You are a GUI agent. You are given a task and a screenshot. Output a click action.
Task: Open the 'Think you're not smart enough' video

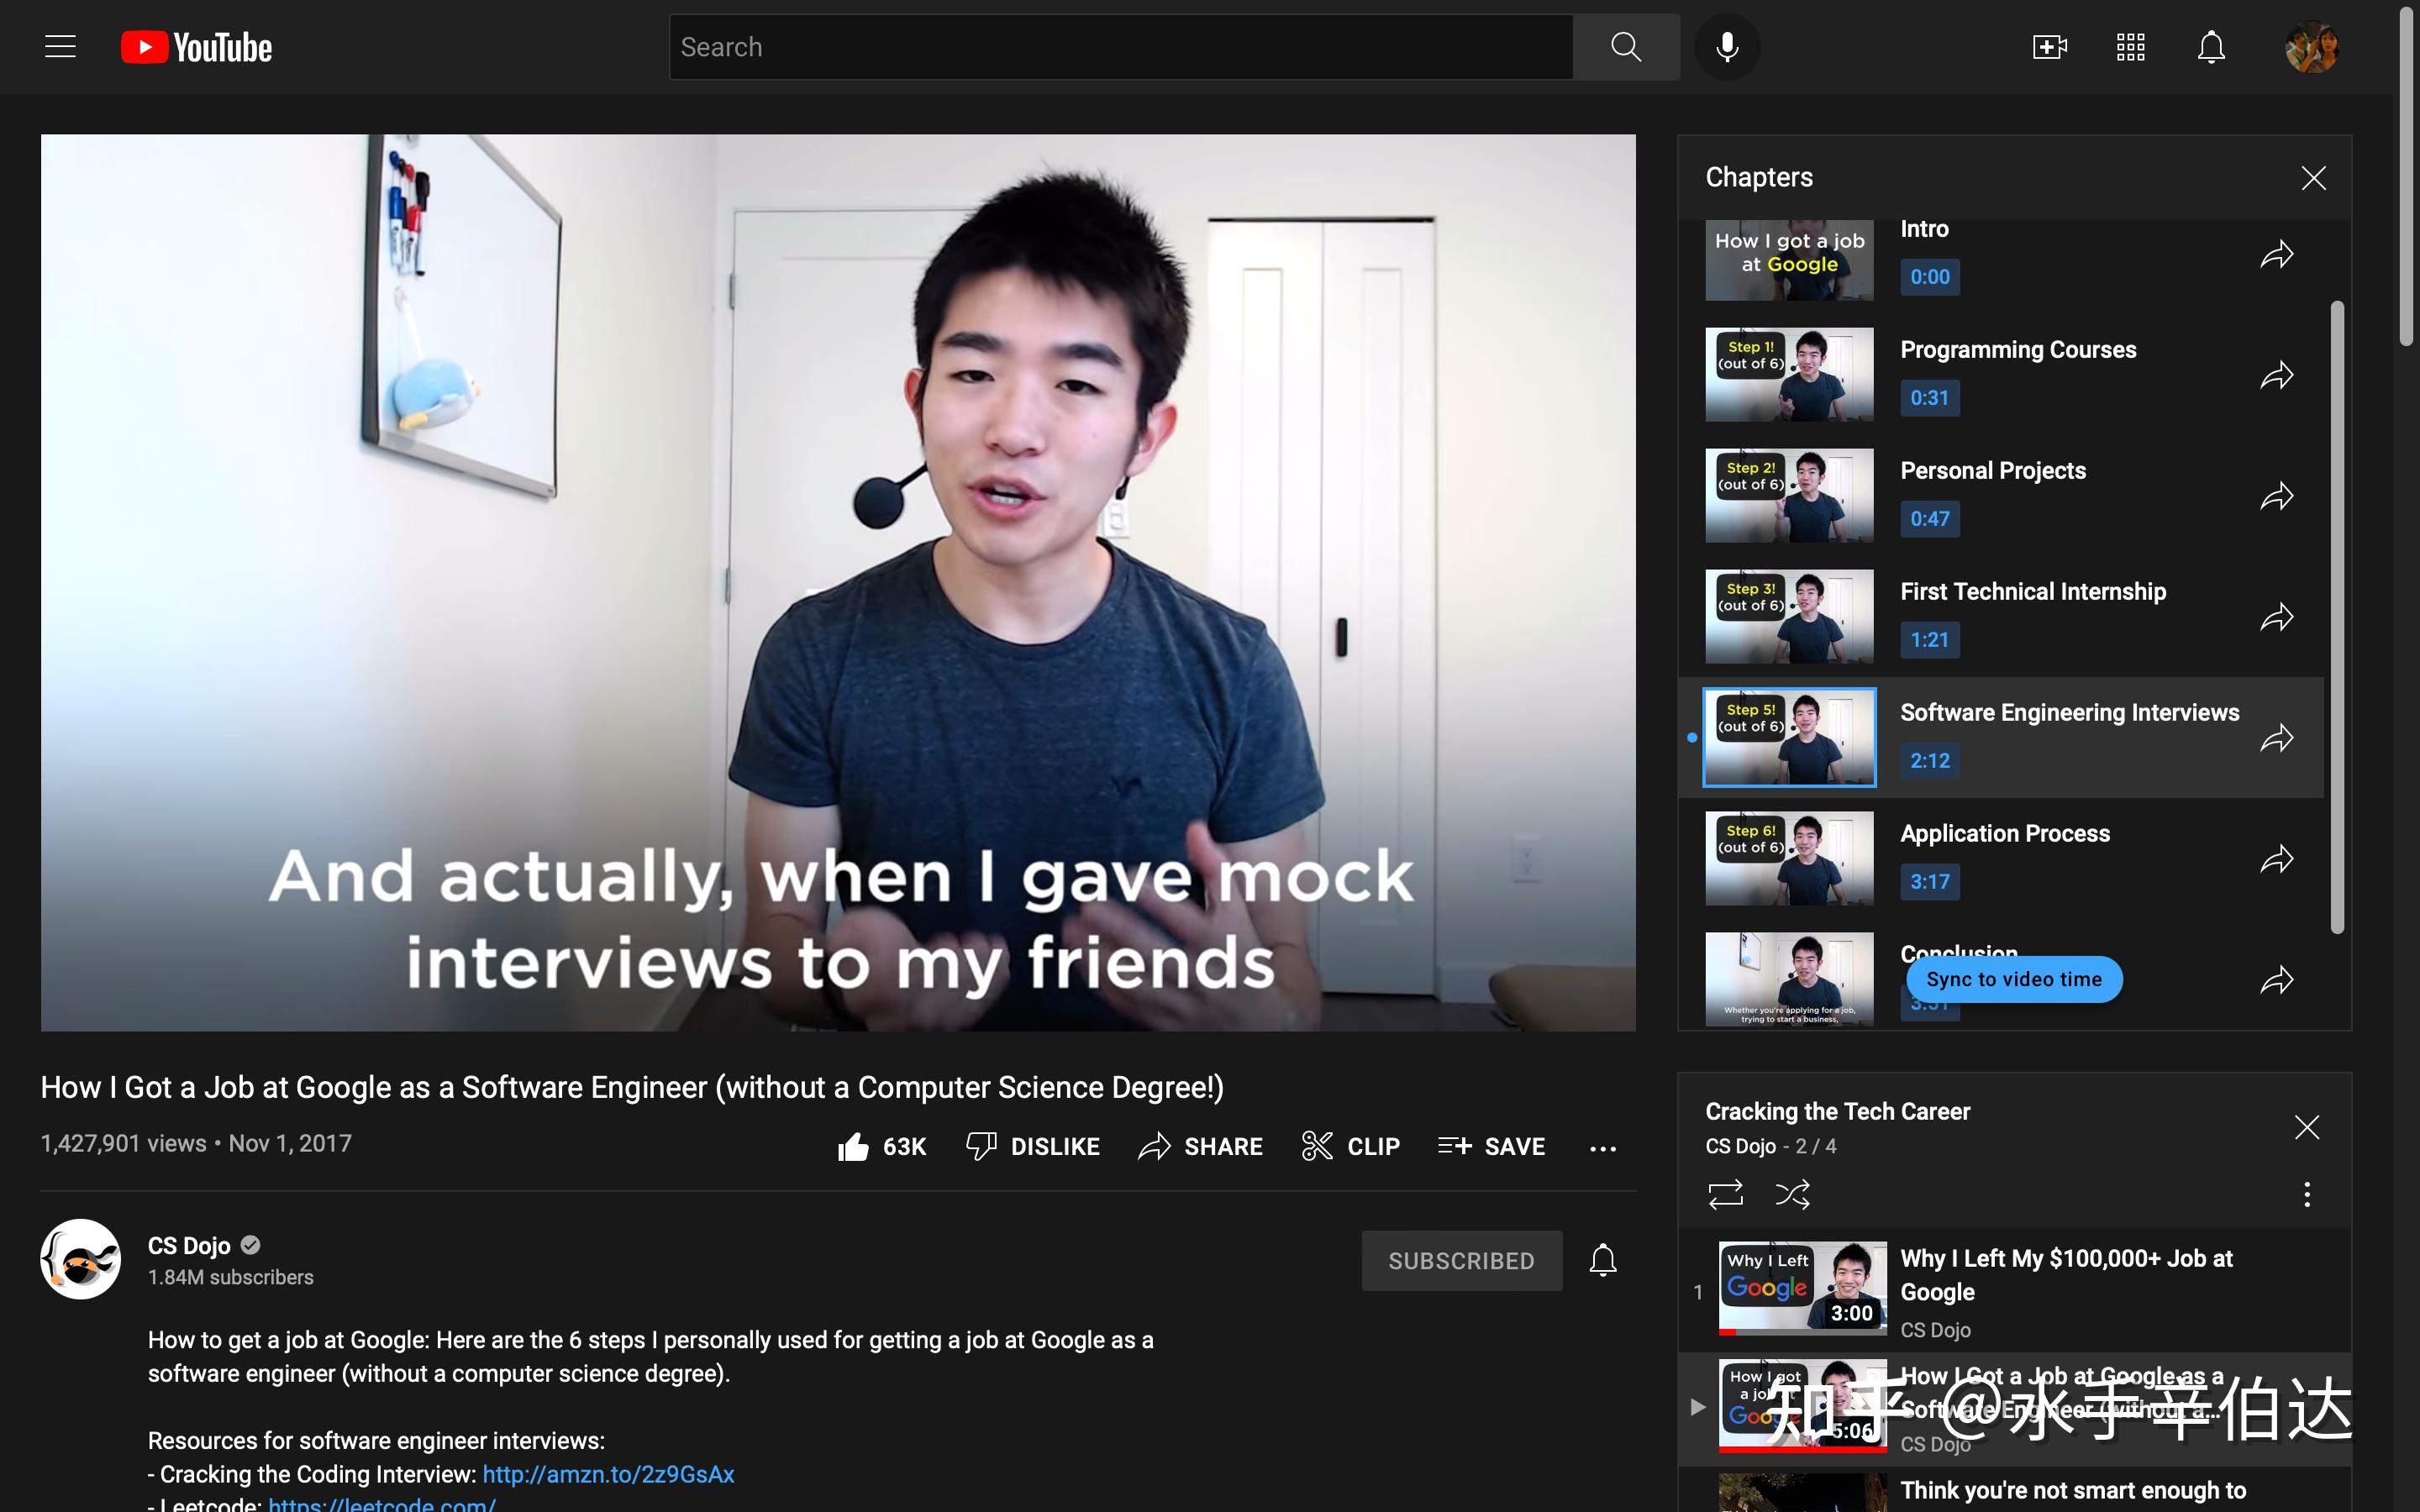point(2073,1491)
